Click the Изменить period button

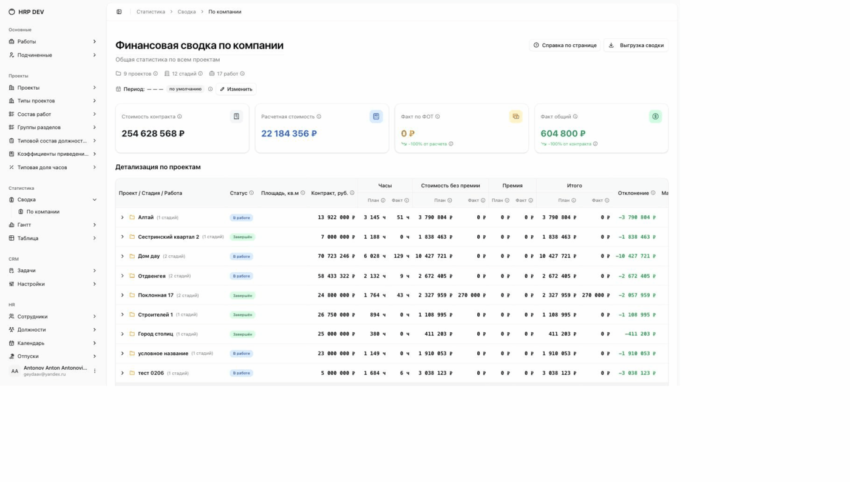point(236,89)
